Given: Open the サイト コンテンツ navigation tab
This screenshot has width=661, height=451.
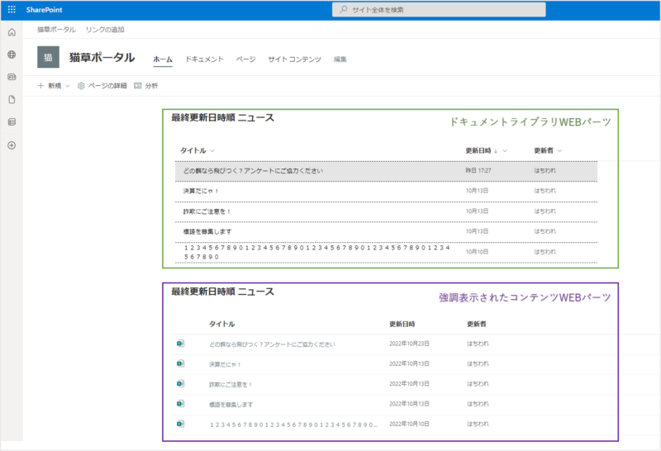Looking at the screenshot, I should tap(295, 59).
